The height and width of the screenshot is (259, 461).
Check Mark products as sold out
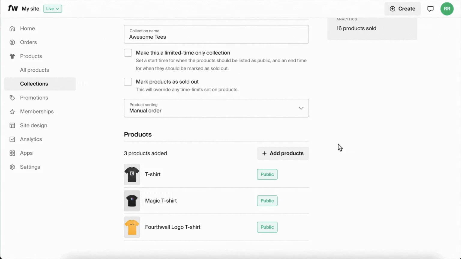pyautogui.click(x=128, y=82)
